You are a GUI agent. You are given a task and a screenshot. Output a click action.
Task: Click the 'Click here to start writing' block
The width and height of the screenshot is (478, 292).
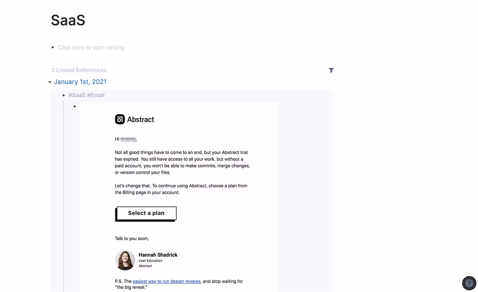point(91,48)
